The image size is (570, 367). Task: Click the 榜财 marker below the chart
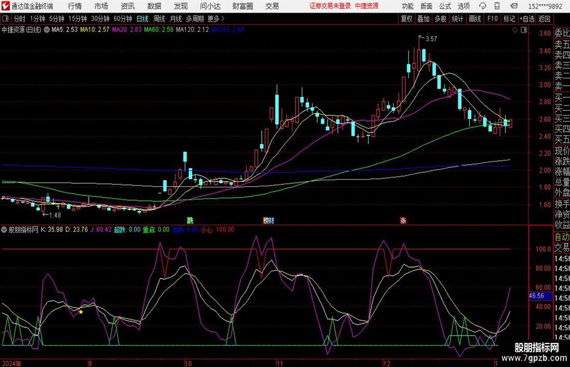coord(268,220)
